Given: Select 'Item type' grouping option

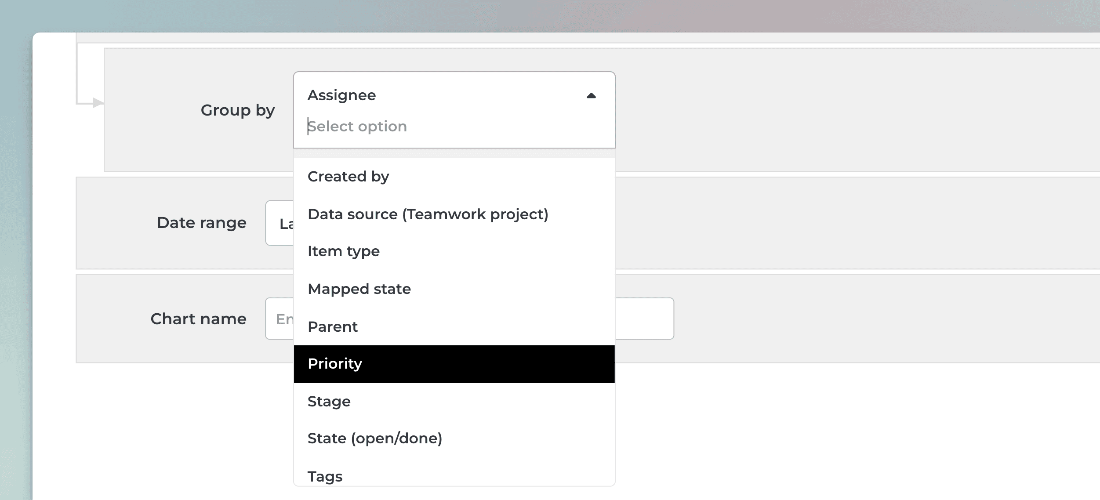Looking at the screenshot, I should click(343, 251).
